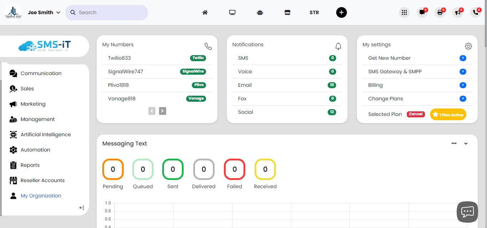Click the Search input field
Screen dimensions: 487x228
click(x=111, y=12)
